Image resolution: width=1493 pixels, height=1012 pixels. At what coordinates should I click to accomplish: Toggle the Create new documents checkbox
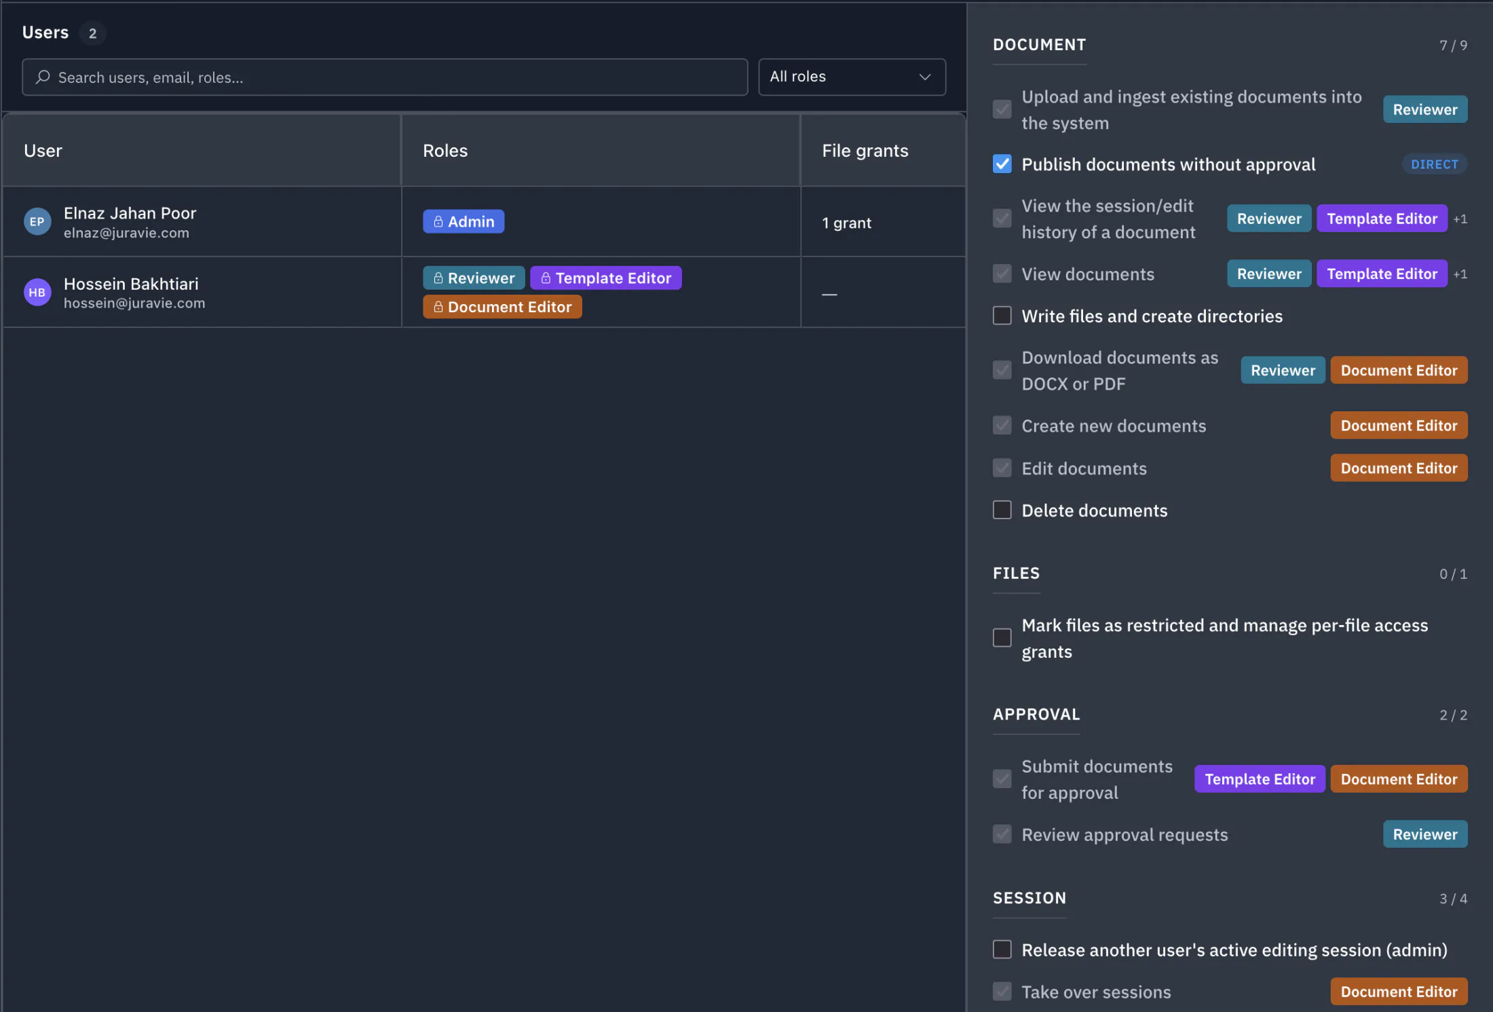point(1002,426)
